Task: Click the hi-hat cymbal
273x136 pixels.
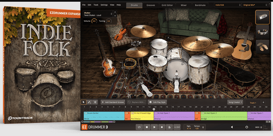Action: [x=137, y=52]
